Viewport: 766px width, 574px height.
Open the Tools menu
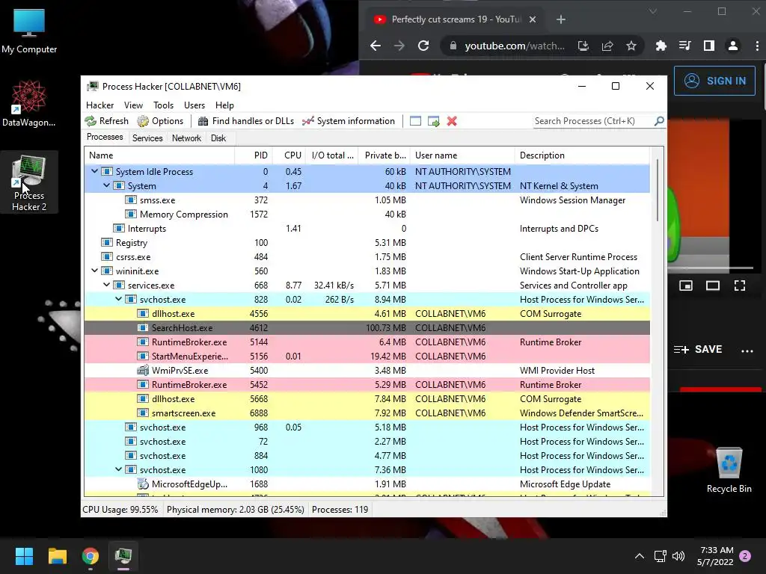pyautogui.click(x=163, y=105)
